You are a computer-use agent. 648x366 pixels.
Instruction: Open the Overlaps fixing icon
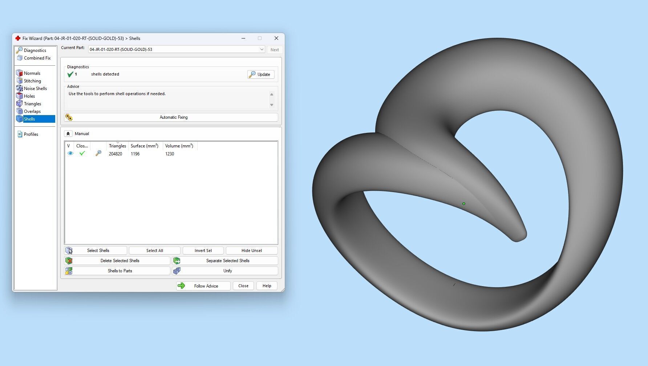click(x=20, y=111)
